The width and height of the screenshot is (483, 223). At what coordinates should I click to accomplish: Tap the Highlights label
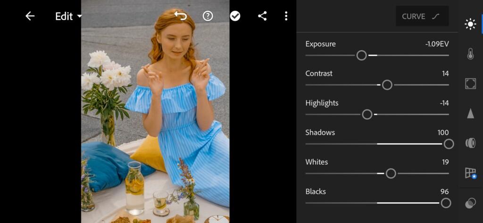pyautogui.click(x=322, y=103)
